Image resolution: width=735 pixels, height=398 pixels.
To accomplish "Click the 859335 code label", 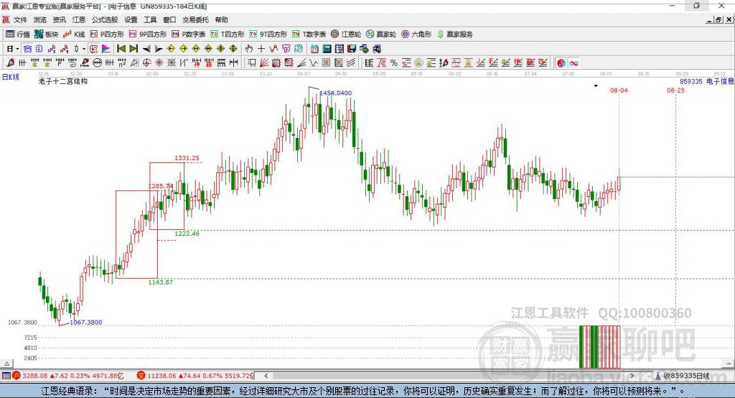I will [x=691, y=81].
